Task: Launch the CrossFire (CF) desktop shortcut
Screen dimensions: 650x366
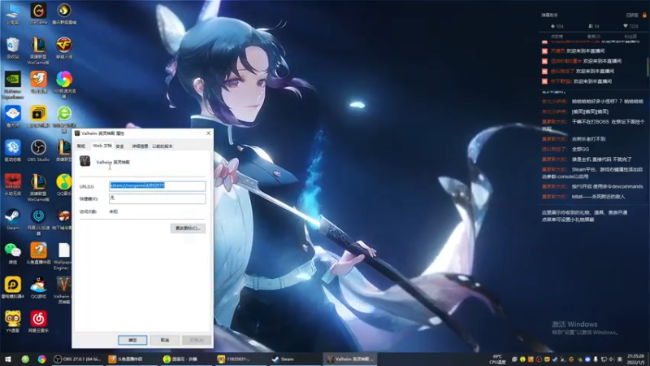Action: [64, 48]
